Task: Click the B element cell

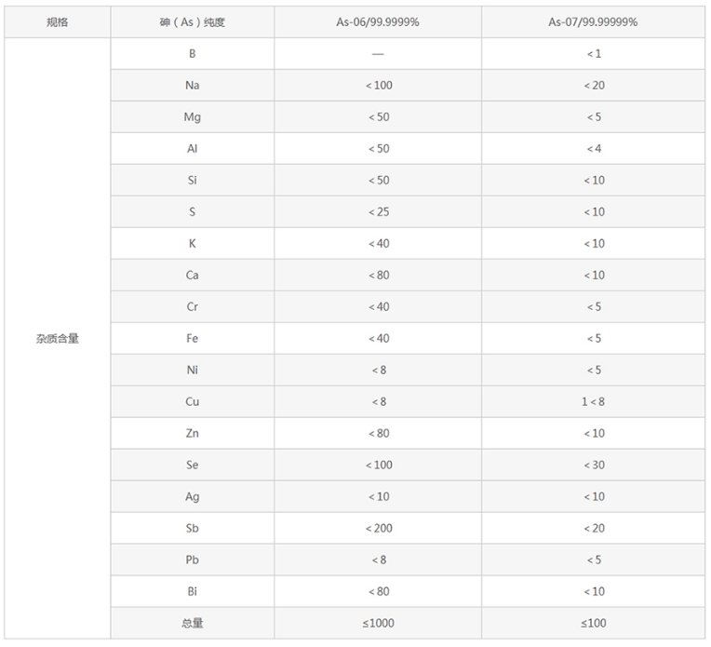Action: coord(192,53)
